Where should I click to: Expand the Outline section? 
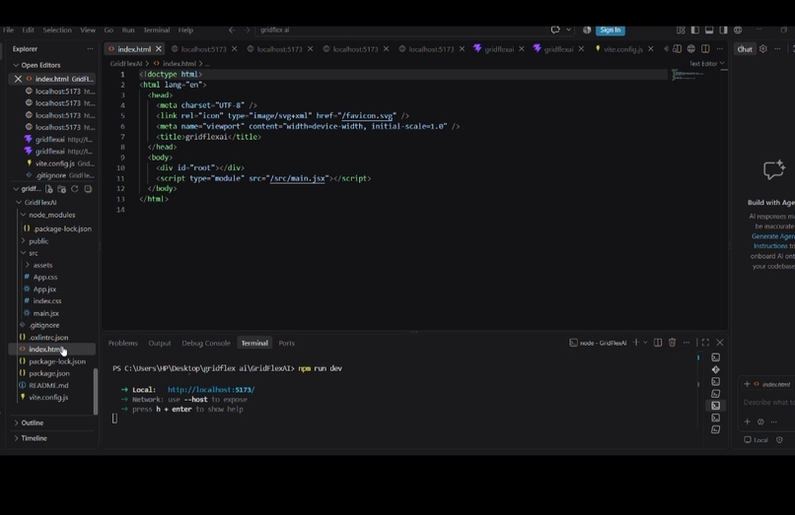16,422
